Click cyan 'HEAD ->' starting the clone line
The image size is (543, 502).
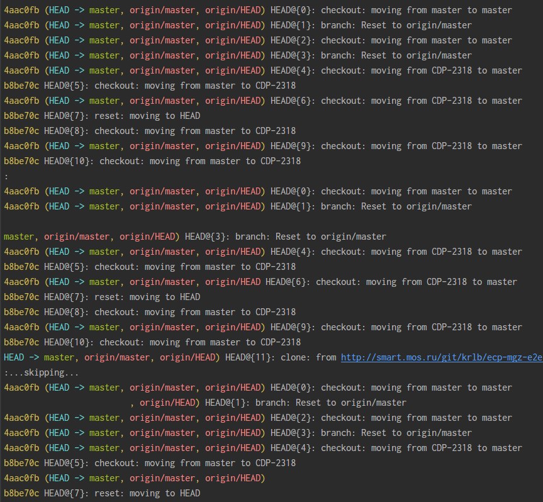coord(21,357)
